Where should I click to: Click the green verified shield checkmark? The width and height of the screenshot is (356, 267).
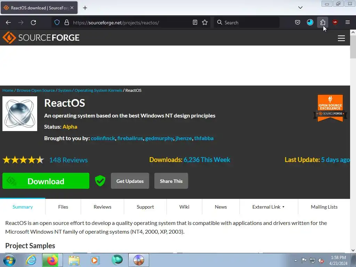click(100, 181)
